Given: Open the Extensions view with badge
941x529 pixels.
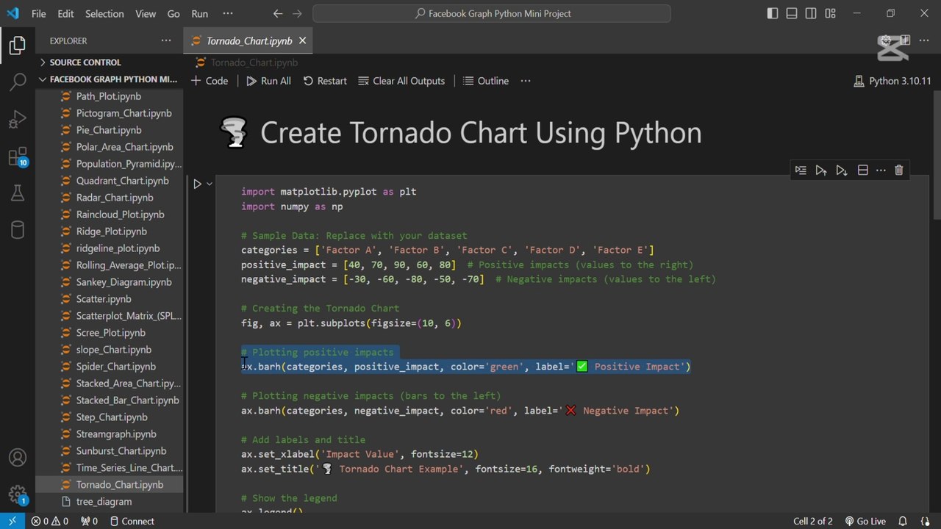Looking at the screenshot, I should [x=18, y=156].
